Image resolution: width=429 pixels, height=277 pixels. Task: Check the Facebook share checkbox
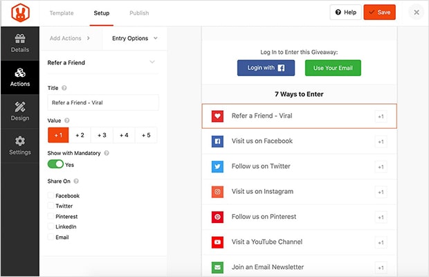click(x=51, y=195)
